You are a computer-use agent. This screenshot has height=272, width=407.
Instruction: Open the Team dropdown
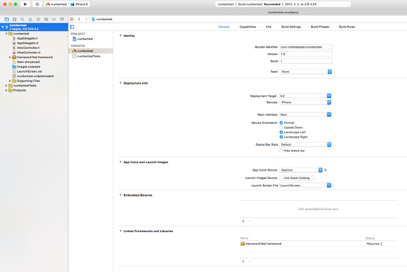point(306,71)
